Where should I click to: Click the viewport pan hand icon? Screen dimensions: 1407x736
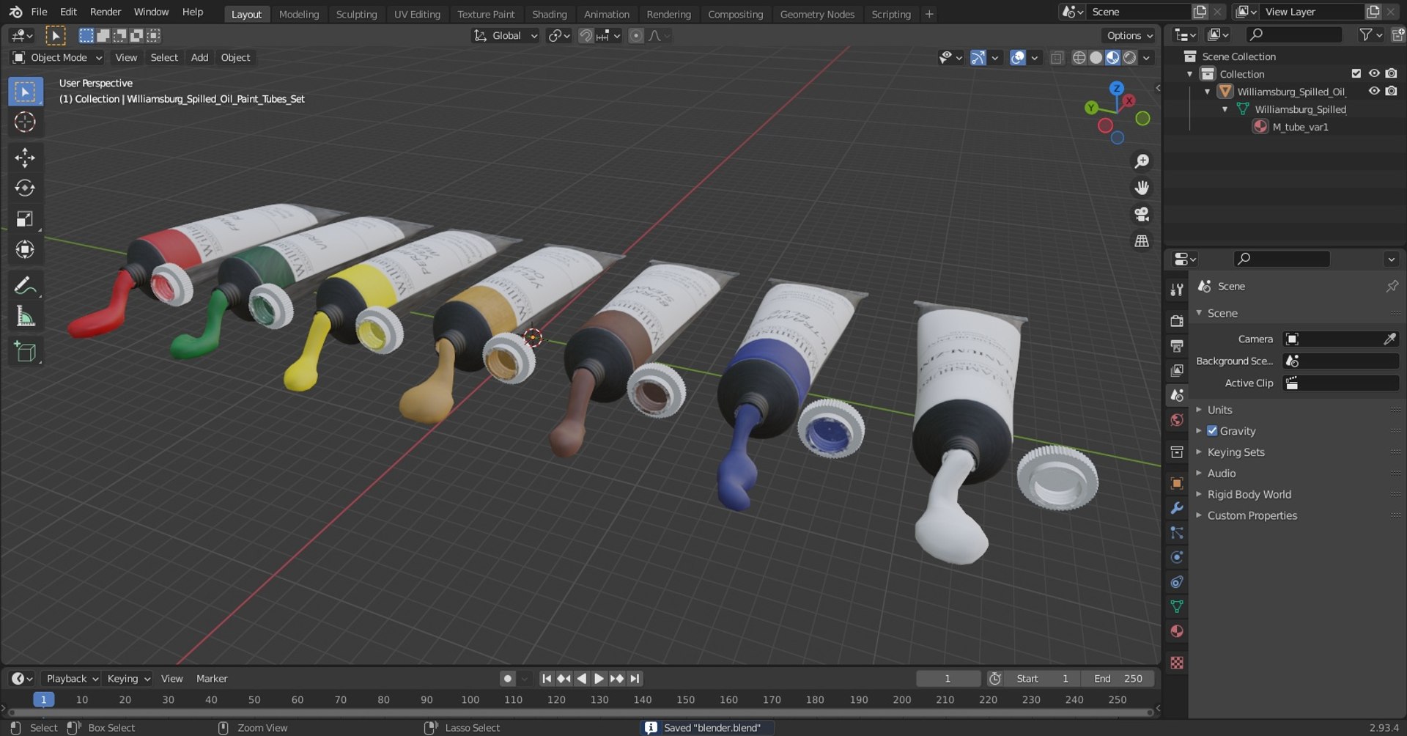pos(1142,188)
